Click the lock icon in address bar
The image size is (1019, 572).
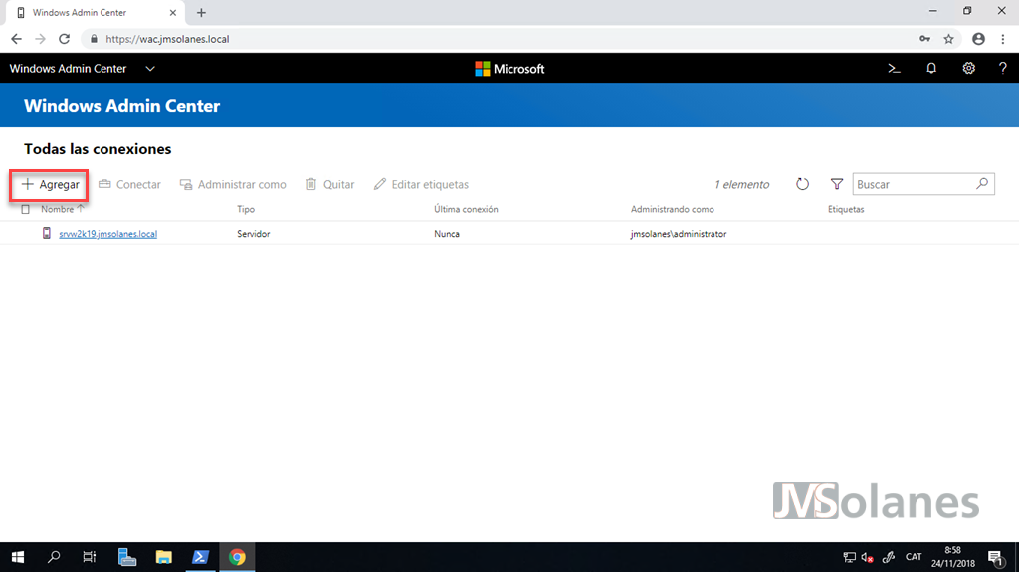click(x=94, y=39)
